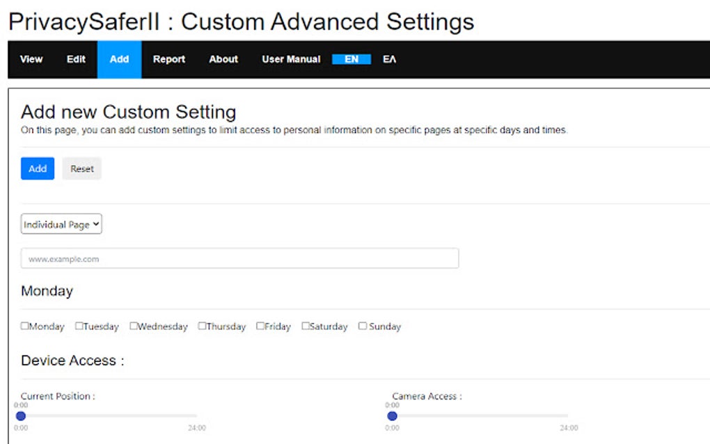Image resolution: width=710 pixels, height=444 pixels.
Task: Expand the Individual Page dropdown
Action: (61, 224)
